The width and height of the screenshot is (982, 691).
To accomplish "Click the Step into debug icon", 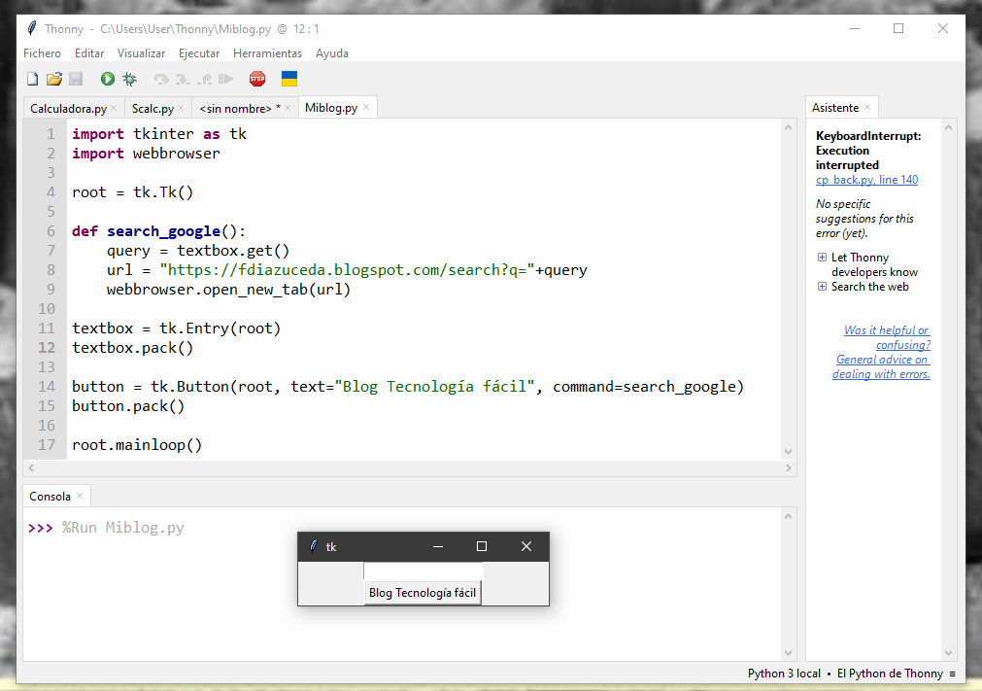I will (x=183, y=79).
